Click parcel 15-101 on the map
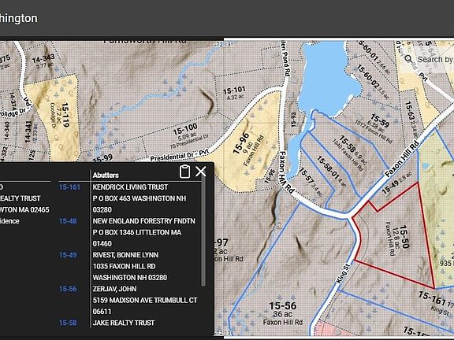The height and width of the screenshot is (340, 454). pos(235,93)
